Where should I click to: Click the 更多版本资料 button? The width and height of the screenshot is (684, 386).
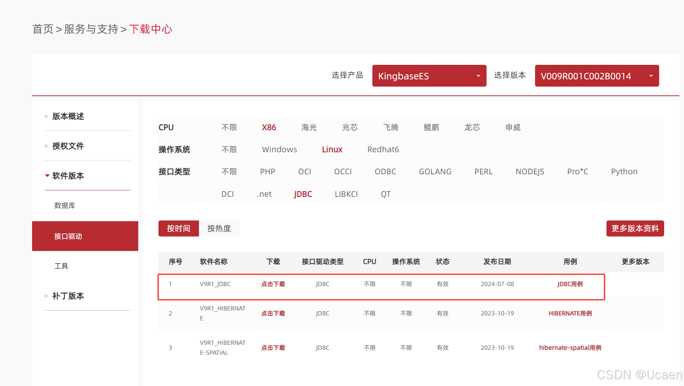pos(635,228)
